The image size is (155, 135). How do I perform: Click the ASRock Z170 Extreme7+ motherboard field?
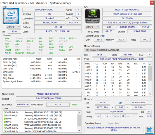(49, 94)
